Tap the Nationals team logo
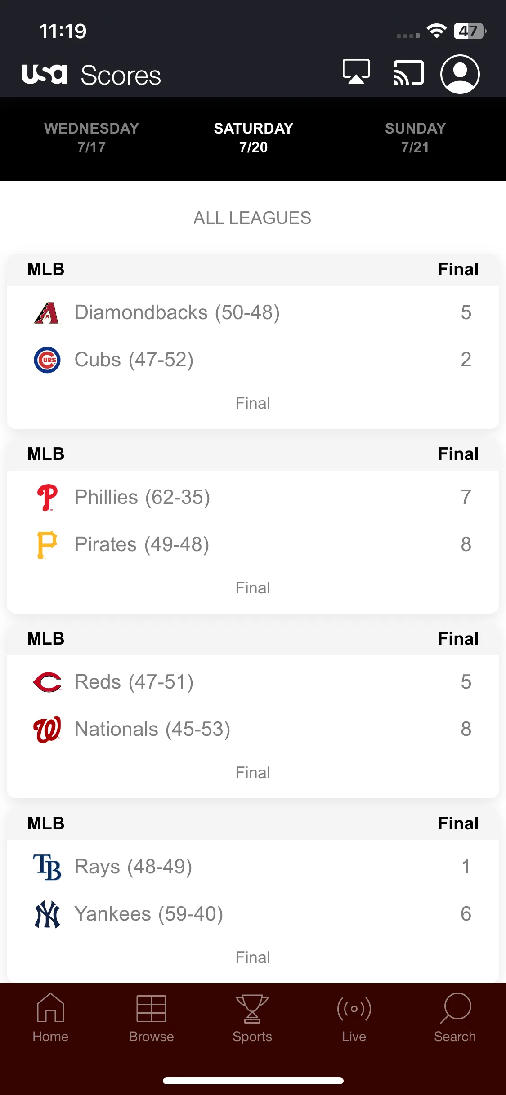The height and width of the screenshot is (1095, 506). 47,729
